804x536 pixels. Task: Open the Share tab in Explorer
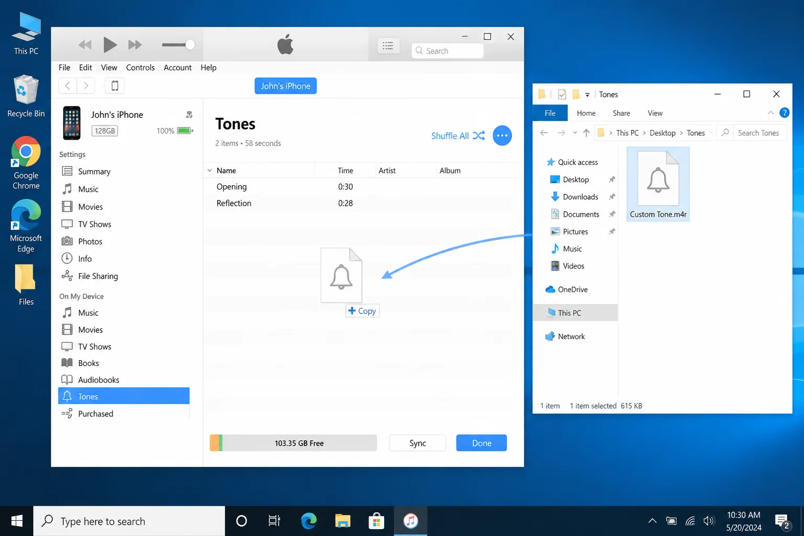[621, 113]
